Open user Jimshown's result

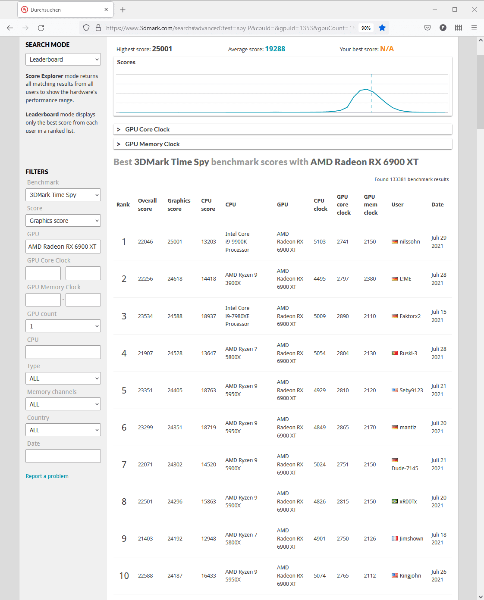coord(412,539)
